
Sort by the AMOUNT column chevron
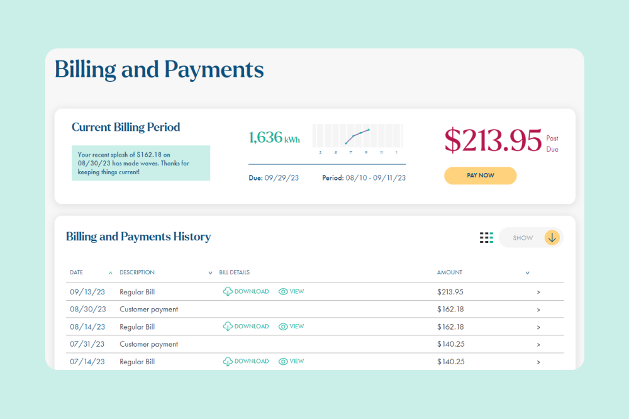click(528, 273)
